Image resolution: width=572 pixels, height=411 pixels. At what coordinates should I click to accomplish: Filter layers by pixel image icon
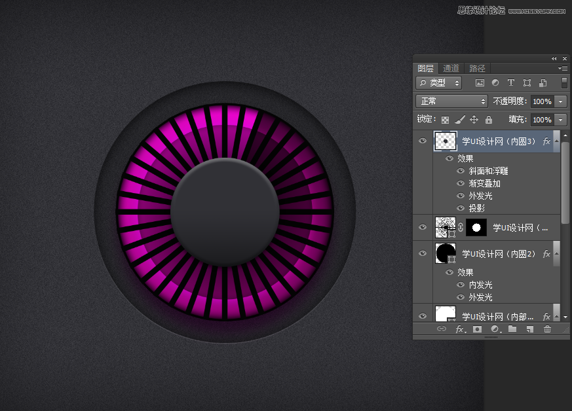pyautogui.click(x=480, y=82)
